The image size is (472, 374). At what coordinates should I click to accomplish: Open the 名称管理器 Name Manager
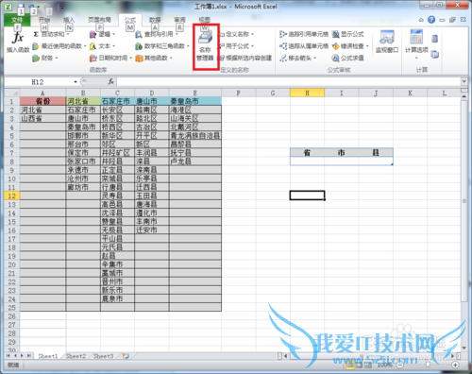(206, 46)
